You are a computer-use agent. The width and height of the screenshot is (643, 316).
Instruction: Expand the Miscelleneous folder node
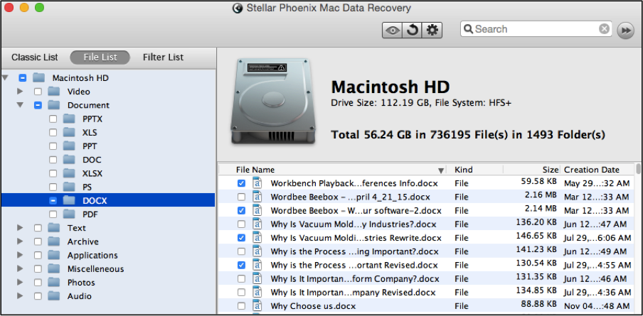pos(20,269)
